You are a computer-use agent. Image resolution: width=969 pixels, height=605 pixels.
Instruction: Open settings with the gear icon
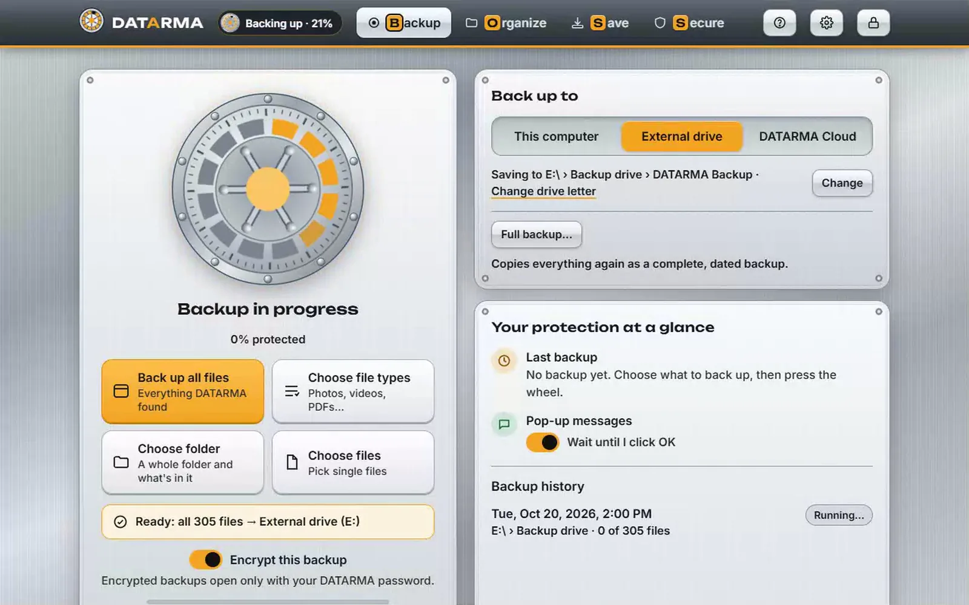pyautogui.click(x=827, y=23)
